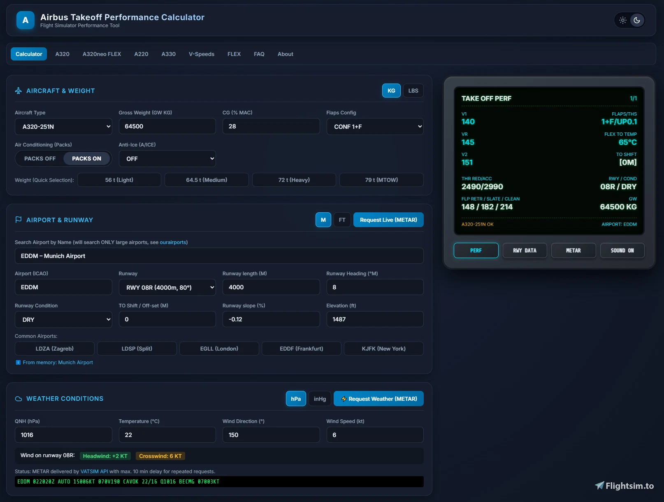Open the A330 tab
664x502 pixels.
coord(169,54)
